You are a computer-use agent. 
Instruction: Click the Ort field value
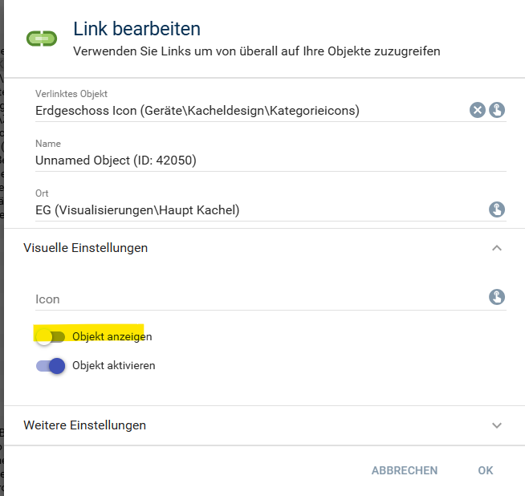tap(137, 211)
